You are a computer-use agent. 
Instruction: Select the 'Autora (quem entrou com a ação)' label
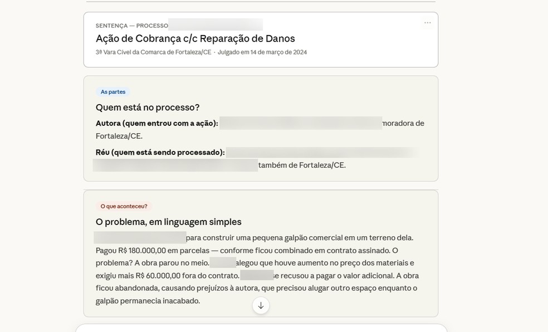tap(155, 123)
